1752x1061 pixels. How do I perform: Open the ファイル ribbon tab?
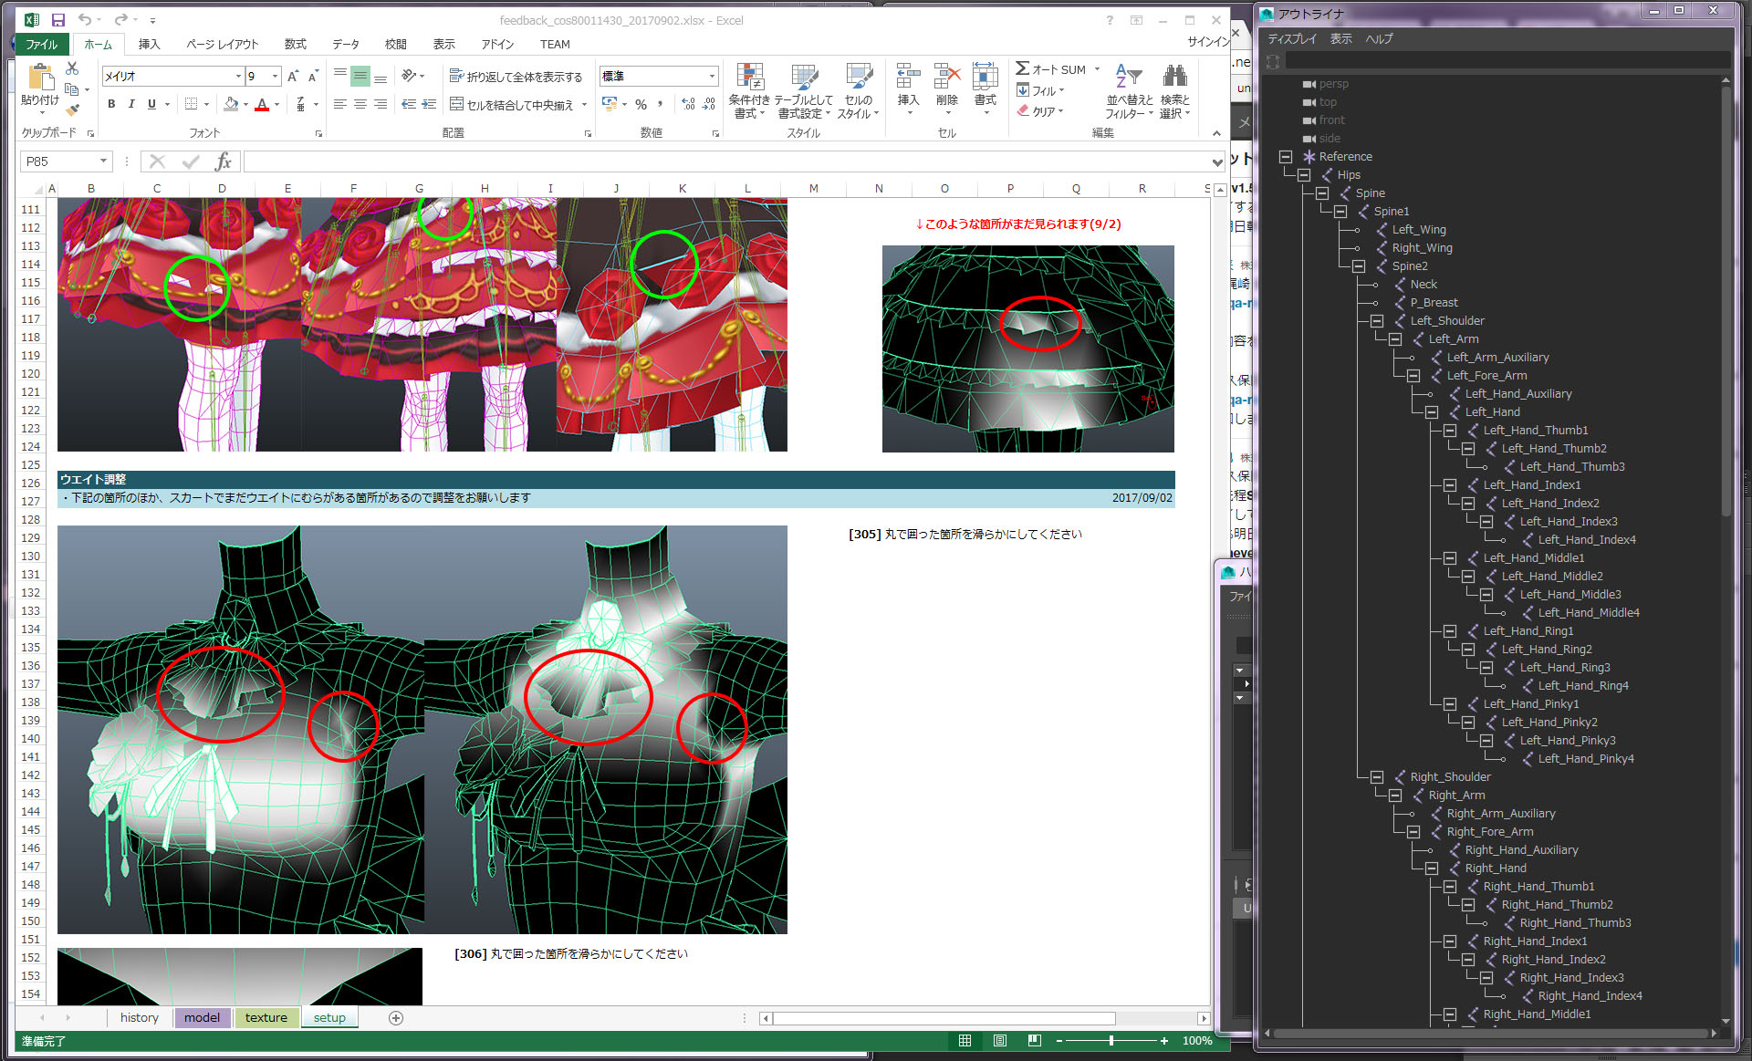[x=41, y=44]
